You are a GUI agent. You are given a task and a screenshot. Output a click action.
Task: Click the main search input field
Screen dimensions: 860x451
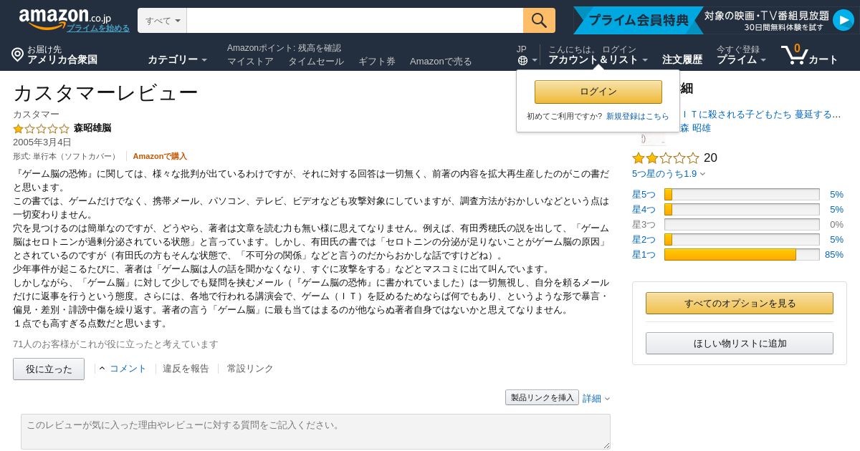pos(355,21)
